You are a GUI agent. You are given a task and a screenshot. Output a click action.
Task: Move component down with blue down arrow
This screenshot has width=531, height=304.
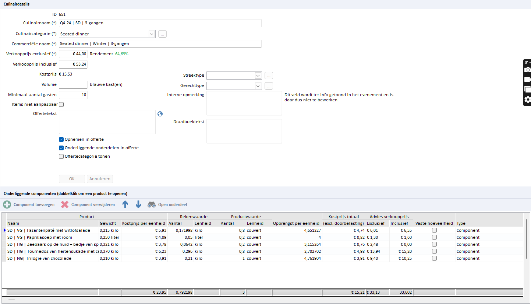coord(138,205)
